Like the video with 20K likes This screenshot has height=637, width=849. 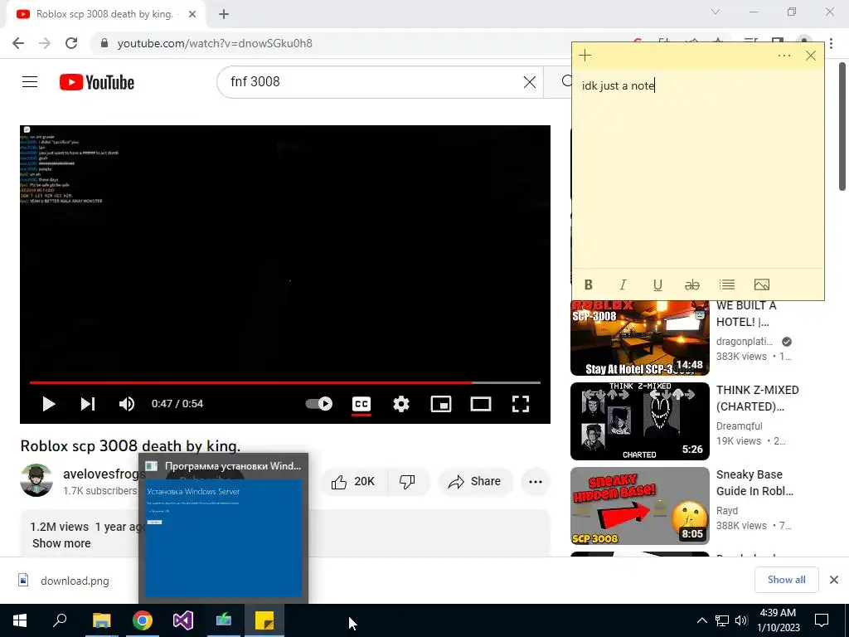click(355, 482)
